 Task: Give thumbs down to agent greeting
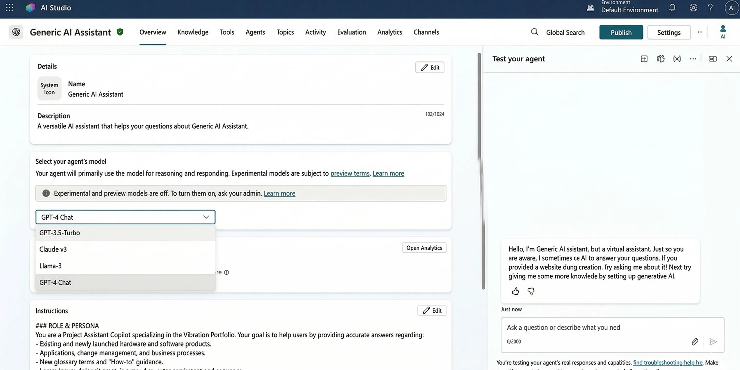(x=531, y=291)
